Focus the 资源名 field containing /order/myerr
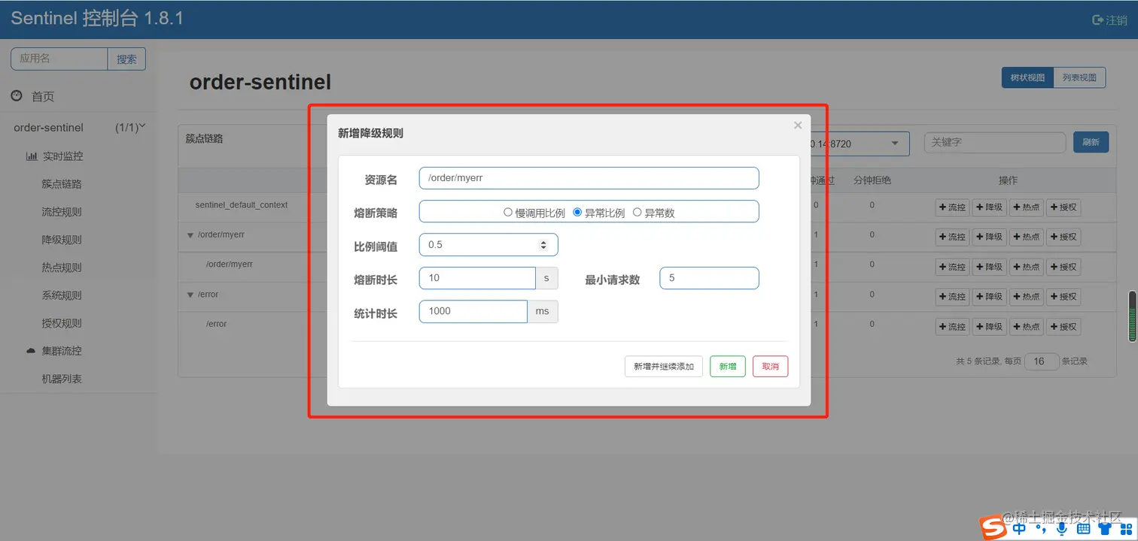This screenshot has height=541, width=1138. (x=589, y=178)
